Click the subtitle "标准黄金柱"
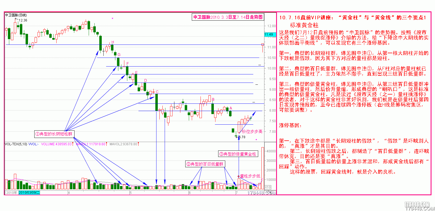The image size is (435, 211). (x=304, y=25)
